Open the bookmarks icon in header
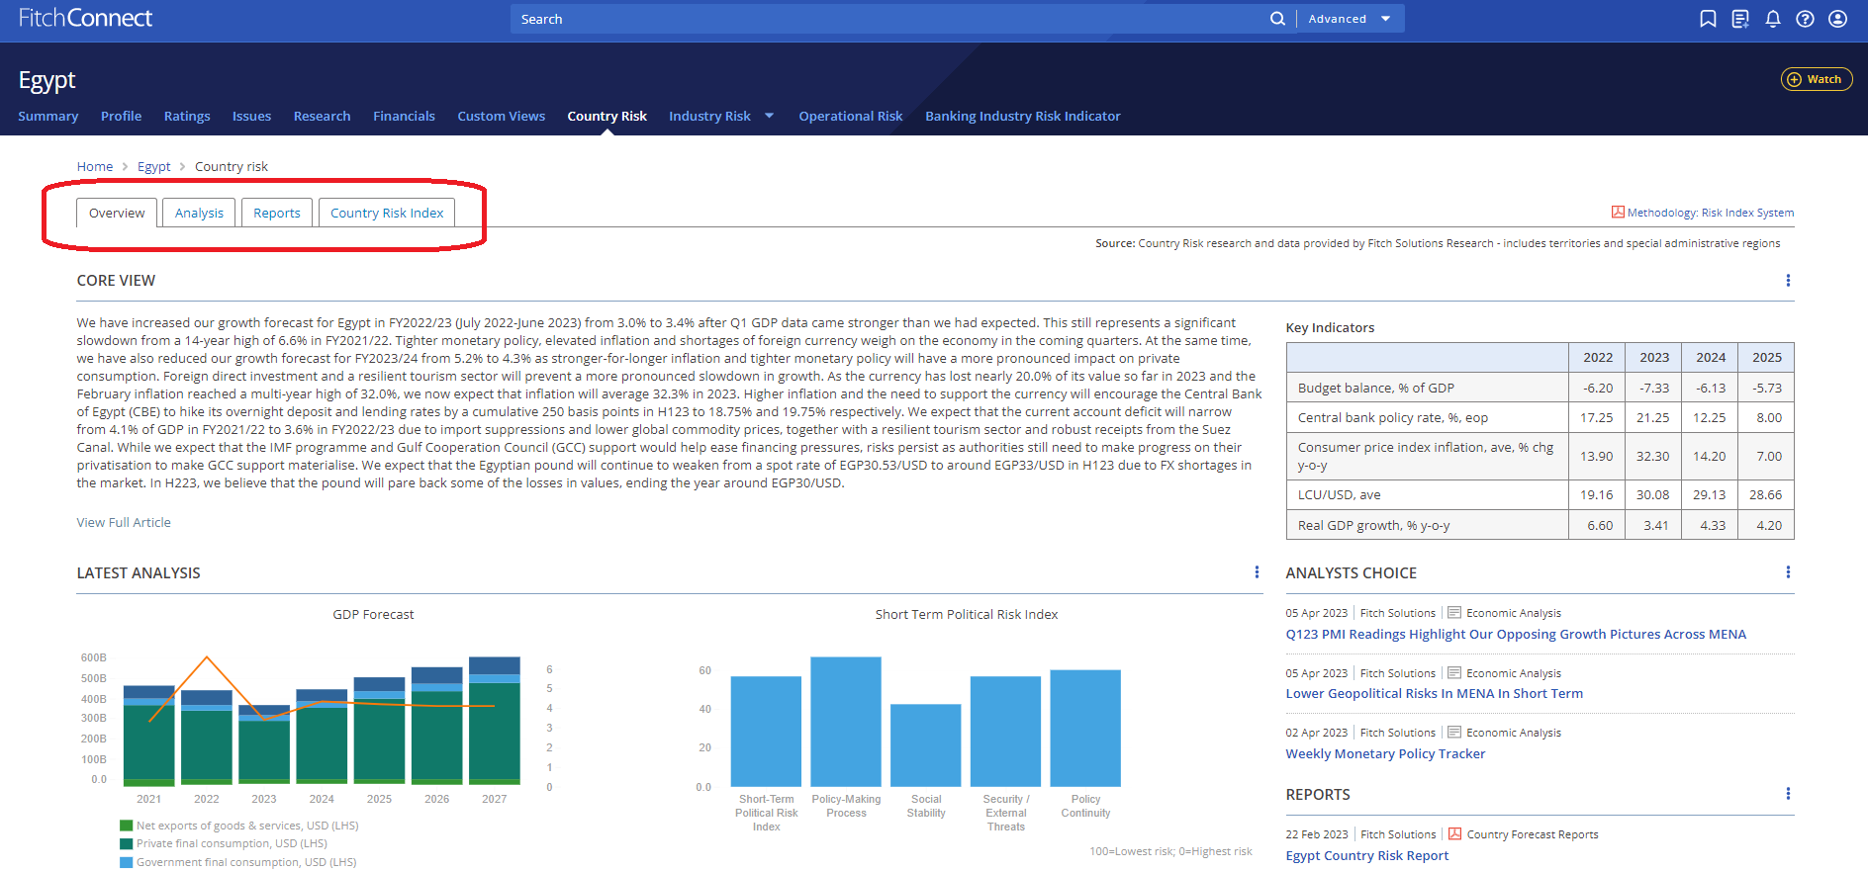This screenshot has width=1868, height=871. click(x=1708, y=19)
